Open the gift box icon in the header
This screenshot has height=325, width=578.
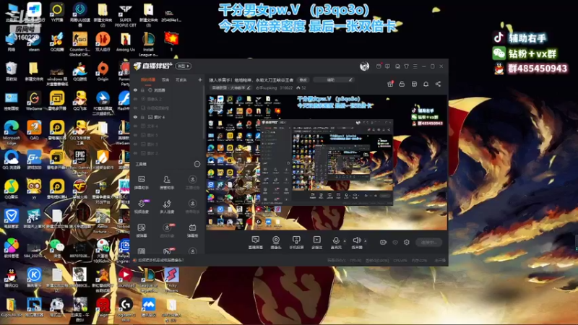(x=390, y=84)
